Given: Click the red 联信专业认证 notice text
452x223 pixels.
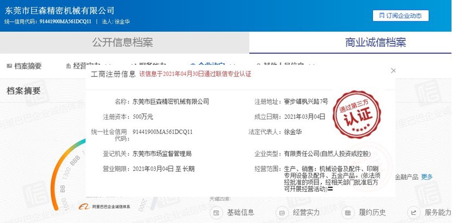Looking at the screenshot, I should tap(195, 74).
